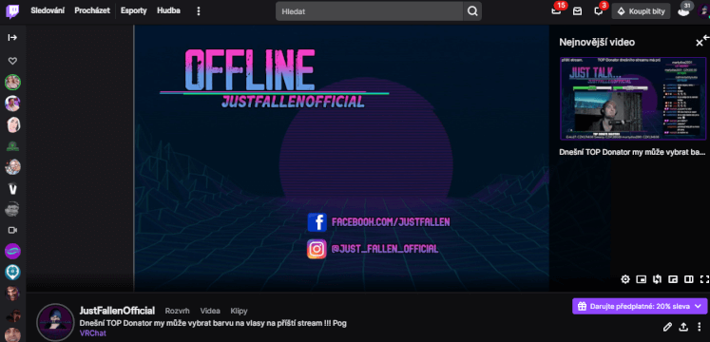Switch to the Videa tab
This screenshot has width=710, height=342.
210,311
